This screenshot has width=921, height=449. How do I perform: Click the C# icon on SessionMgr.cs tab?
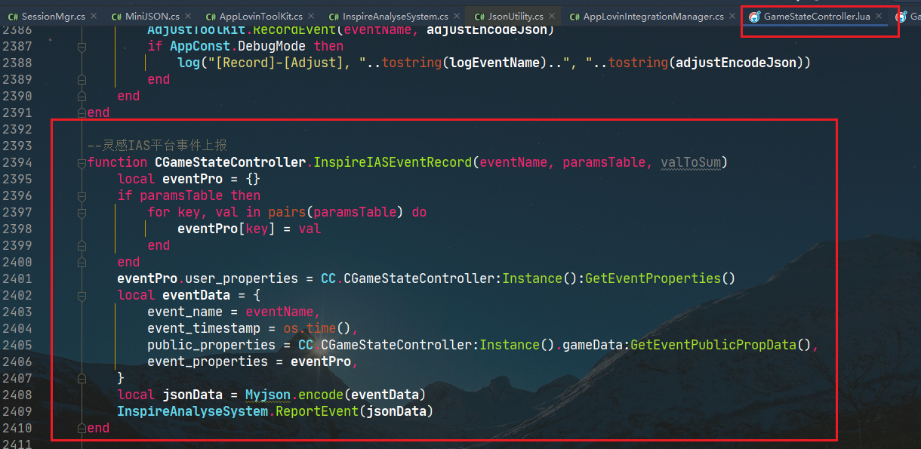coord(13,17)
